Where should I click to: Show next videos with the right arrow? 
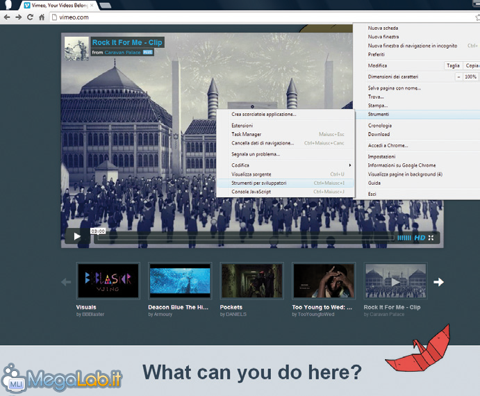point(439,282)
